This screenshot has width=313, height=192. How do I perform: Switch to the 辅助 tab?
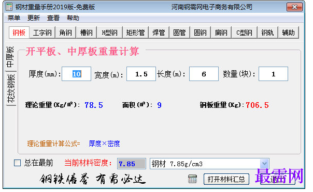point(288,33)
